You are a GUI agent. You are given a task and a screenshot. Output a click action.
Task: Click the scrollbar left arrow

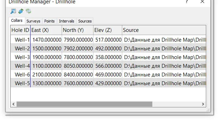[13, 104]
